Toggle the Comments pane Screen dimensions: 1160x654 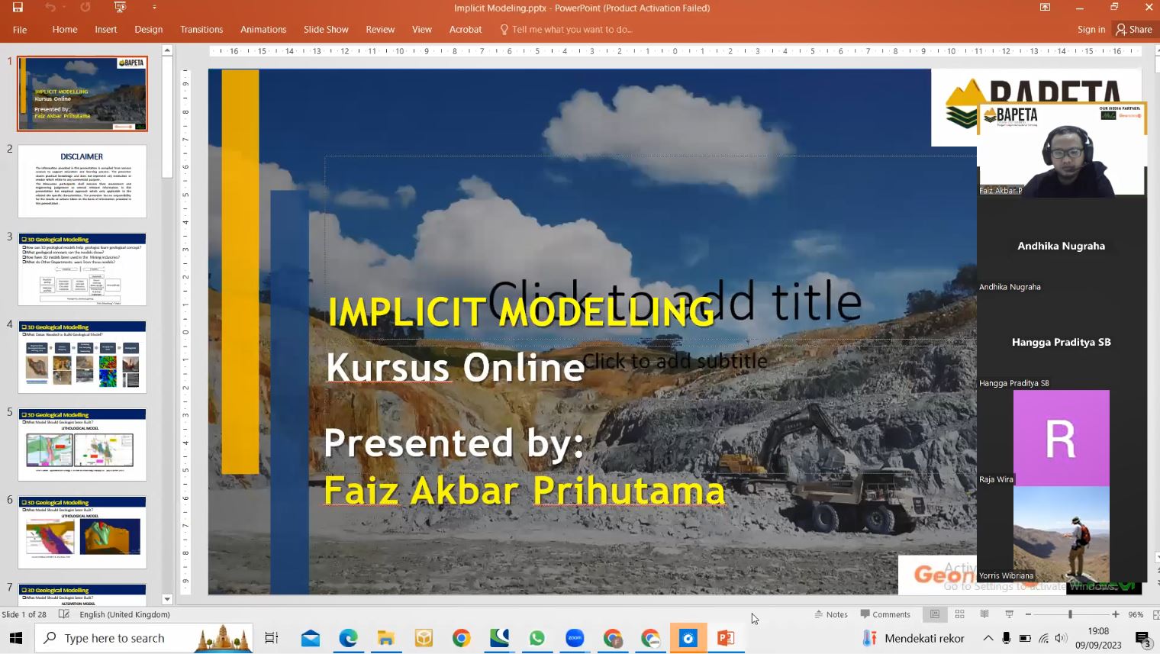click(885, 614)
